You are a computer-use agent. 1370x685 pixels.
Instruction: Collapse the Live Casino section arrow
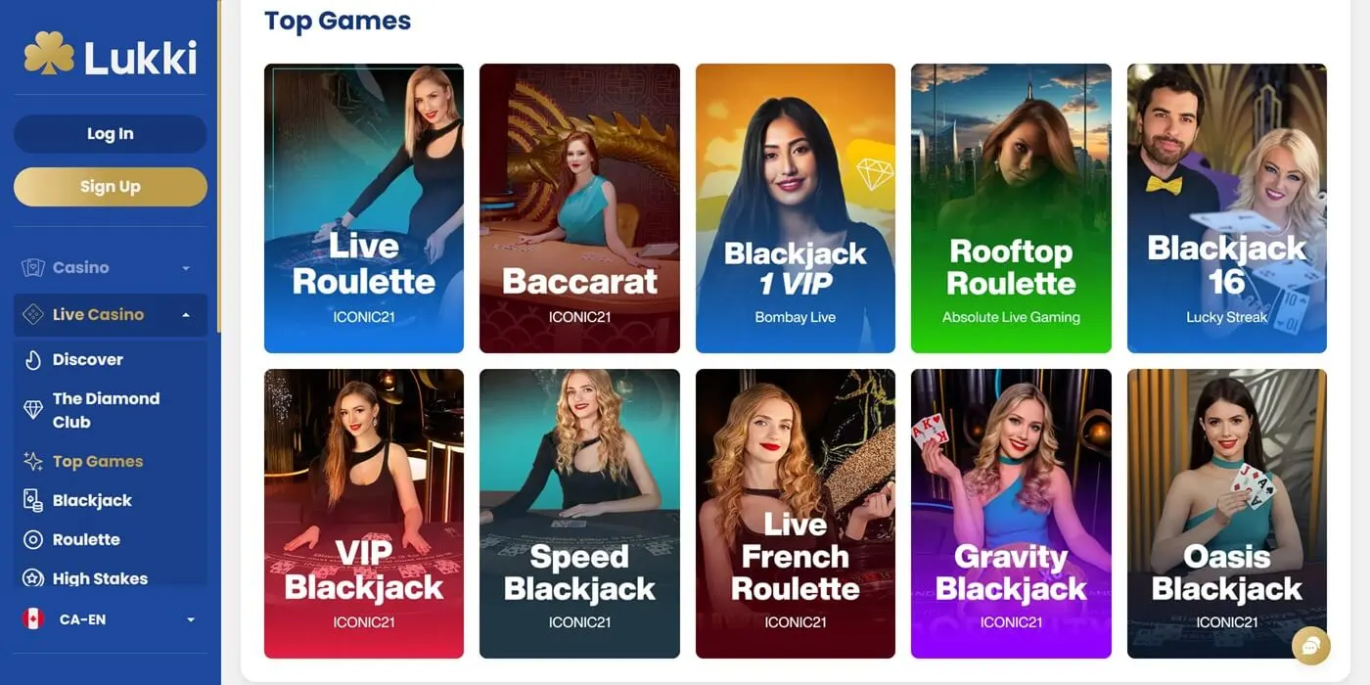pyautogui.click(x=186, y=315)
